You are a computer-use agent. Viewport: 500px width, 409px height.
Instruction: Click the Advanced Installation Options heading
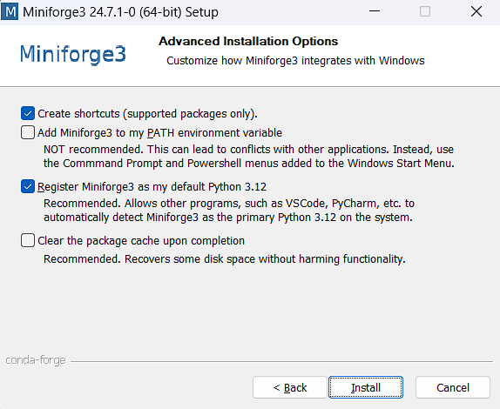tap(248, 42)
